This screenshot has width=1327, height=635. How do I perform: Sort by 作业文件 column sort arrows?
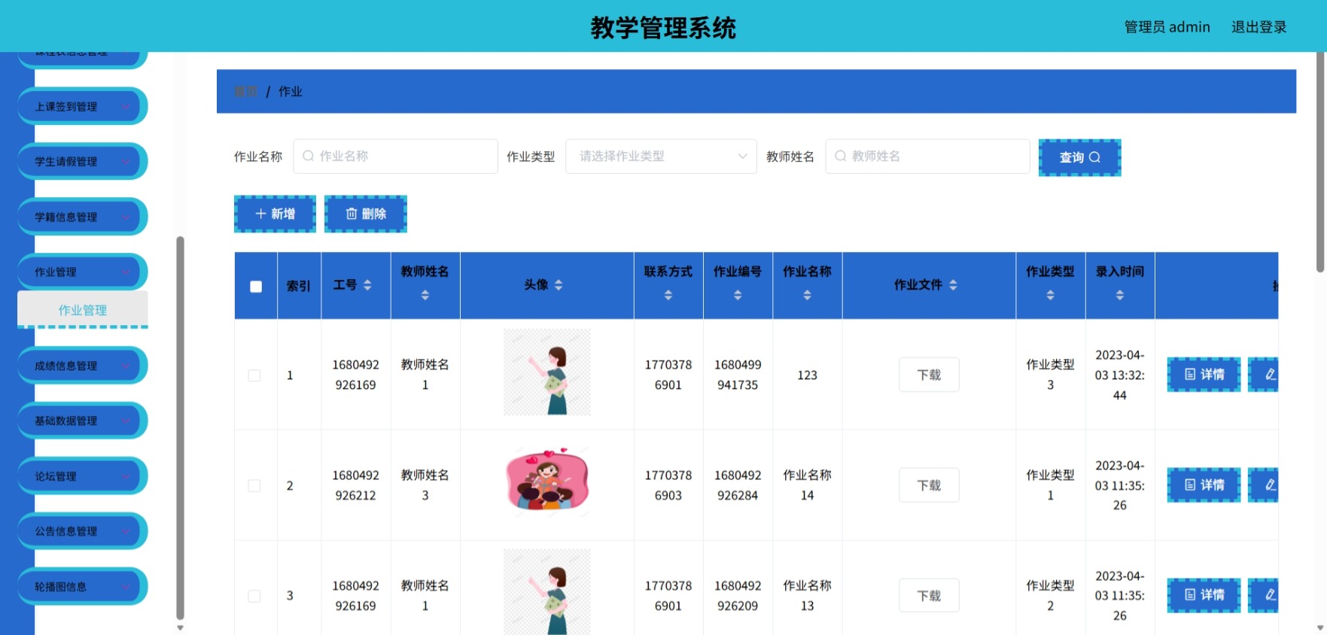[x=953, y=285]
